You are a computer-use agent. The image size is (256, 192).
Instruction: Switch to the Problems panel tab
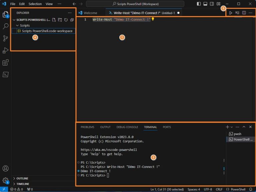point(87,127)
